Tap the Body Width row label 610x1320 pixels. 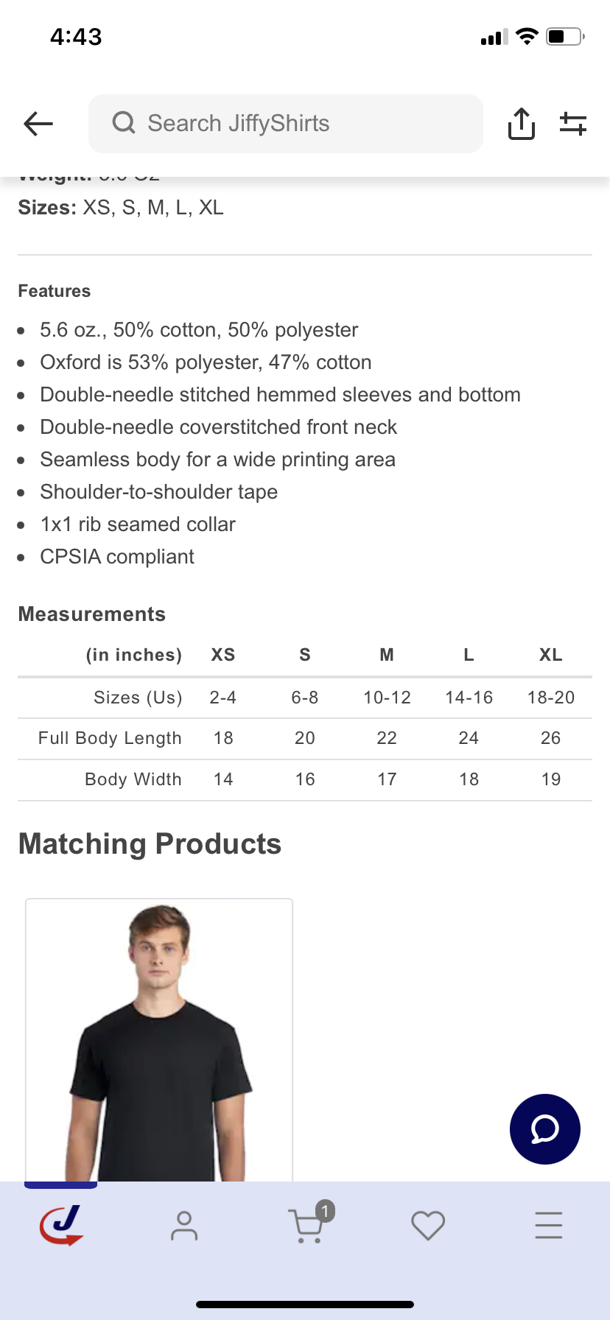(x=133, y=779)
